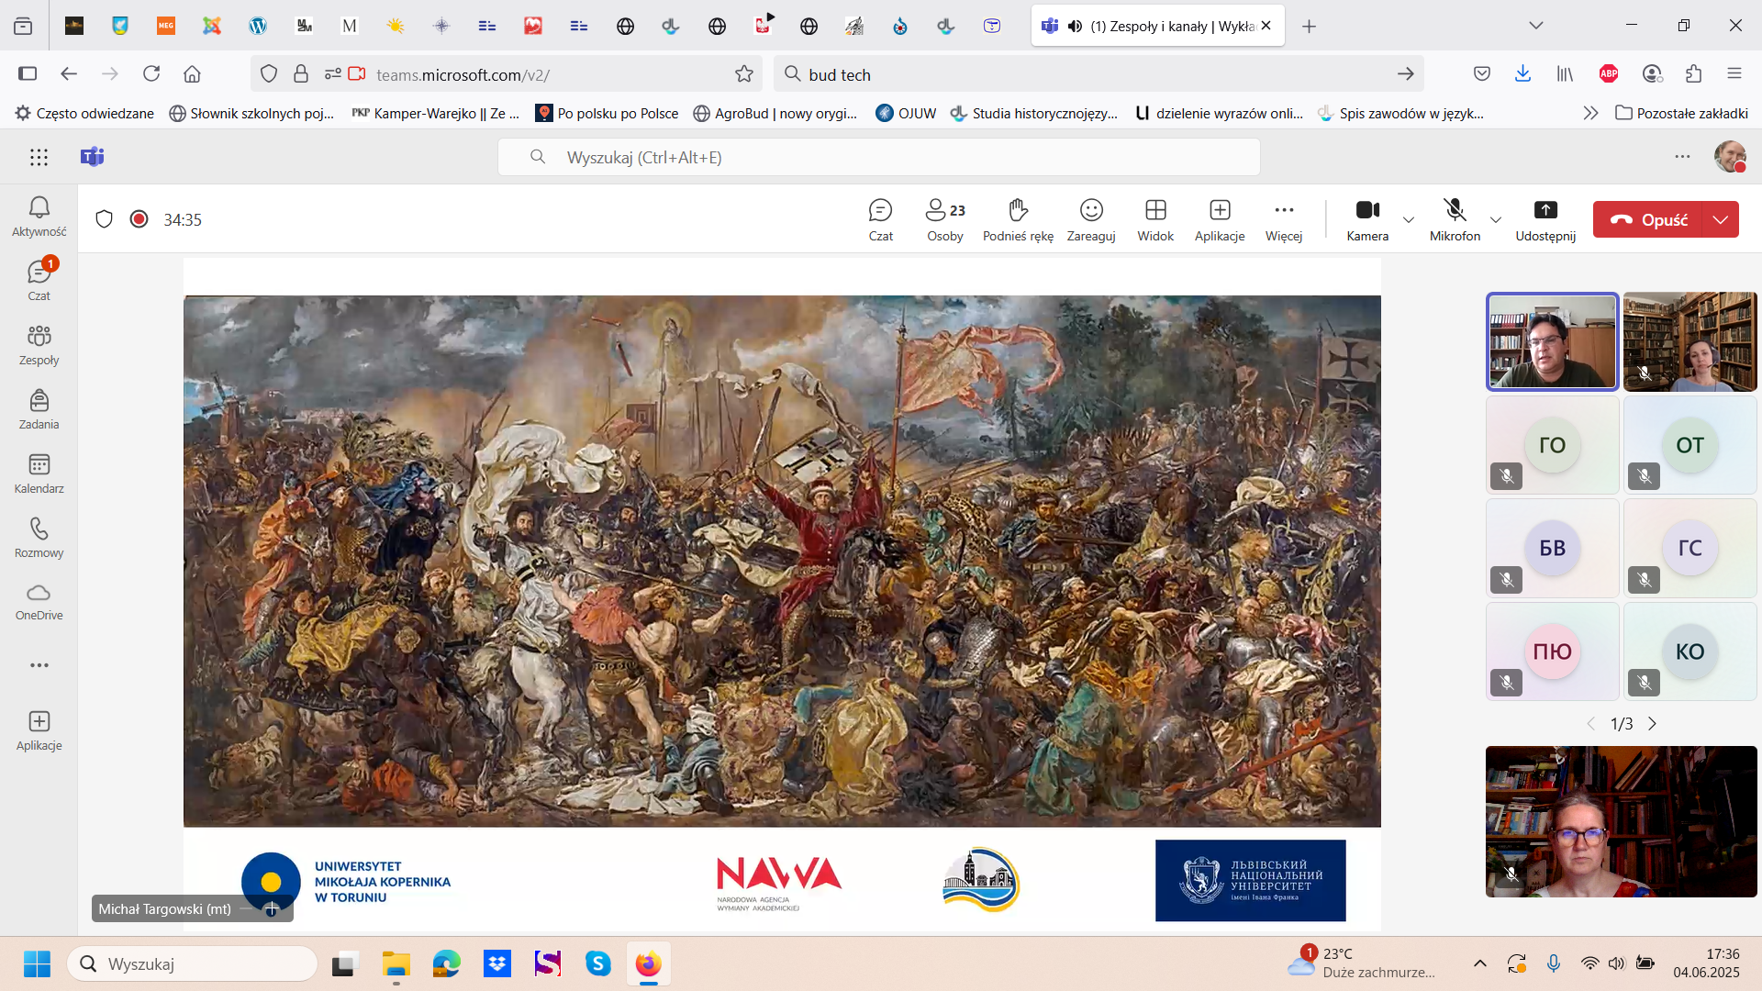Click the Teams search field Wyszukaj
This screenshot has height=991, width=1762.
click(878, 158)
